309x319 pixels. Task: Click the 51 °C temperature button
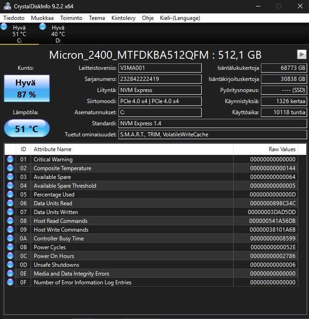pyautogui.click(x=27, y=129)
